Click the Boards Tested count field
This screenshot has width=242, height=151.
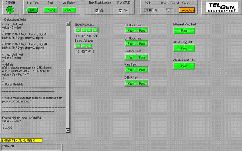point(169,10)
